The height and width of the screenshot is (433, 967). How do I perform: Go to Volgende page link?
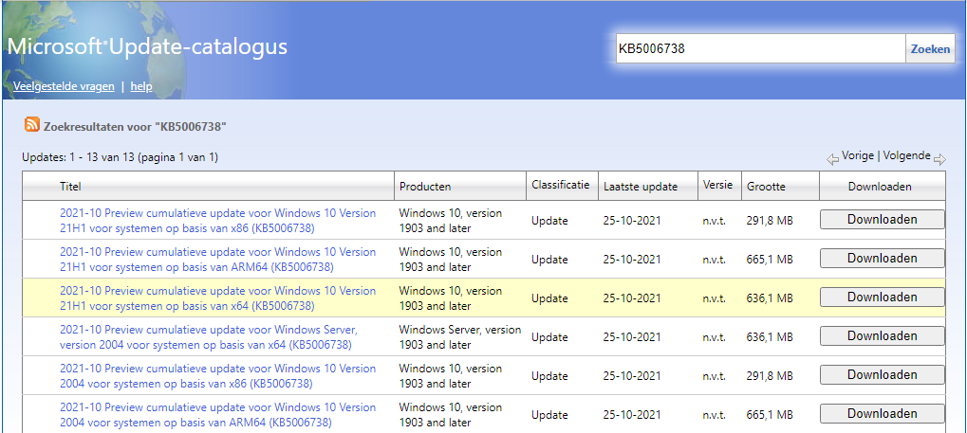tap(906, 155)
